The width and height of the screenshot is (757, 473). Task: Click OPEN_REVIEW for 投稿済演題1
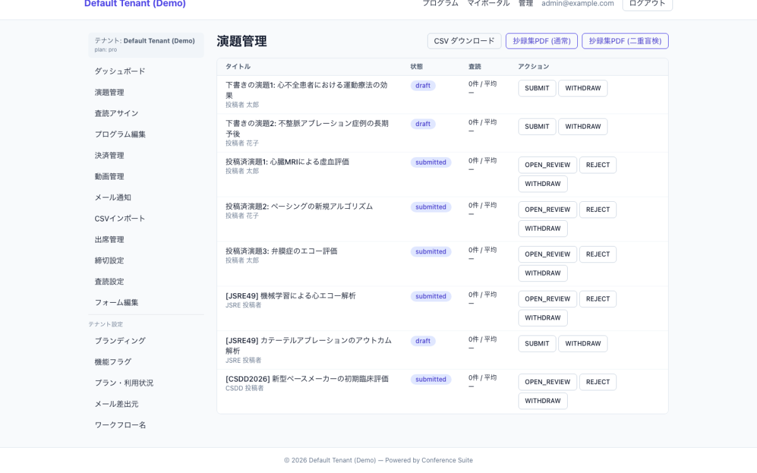pyautogui.click(x=548, y=165)
